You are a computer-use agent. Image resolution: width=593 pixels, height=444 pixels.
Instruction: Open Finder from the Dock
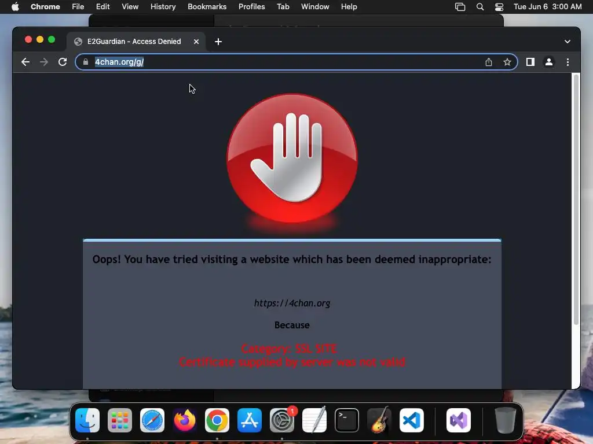pos(87,420)
